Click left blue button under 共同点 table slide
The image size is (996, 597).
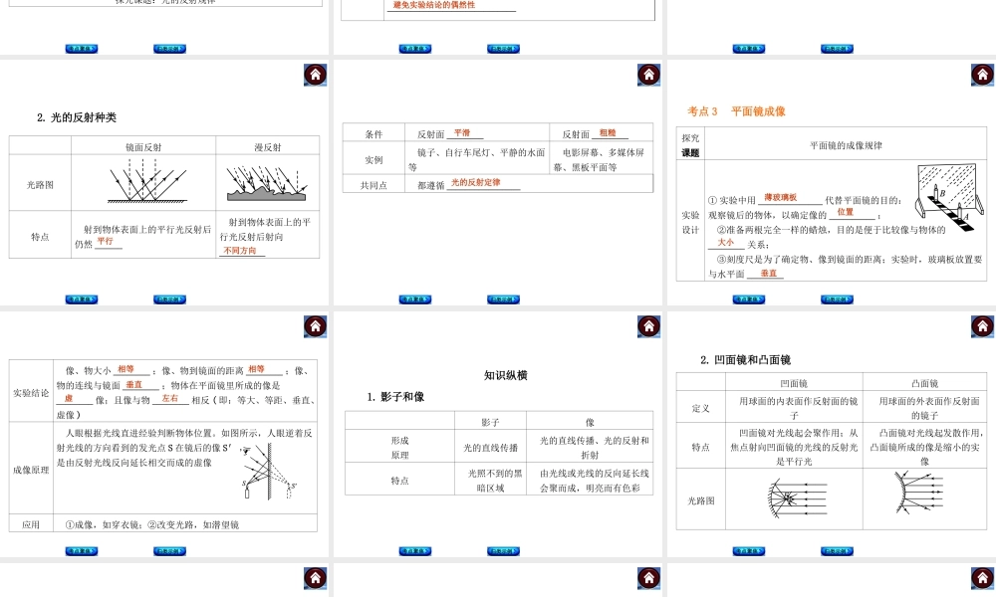pos(414,299)
